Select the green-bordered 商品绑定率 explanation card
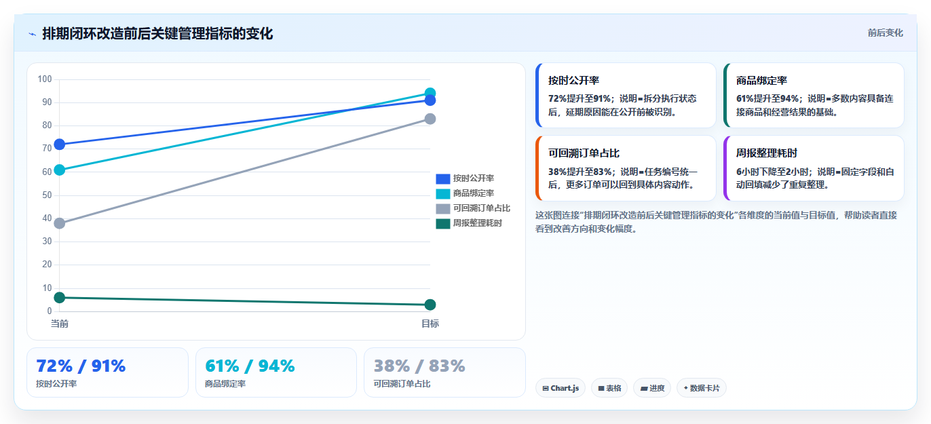Screen dimensions: 931x424 click(x=814, y=96)
